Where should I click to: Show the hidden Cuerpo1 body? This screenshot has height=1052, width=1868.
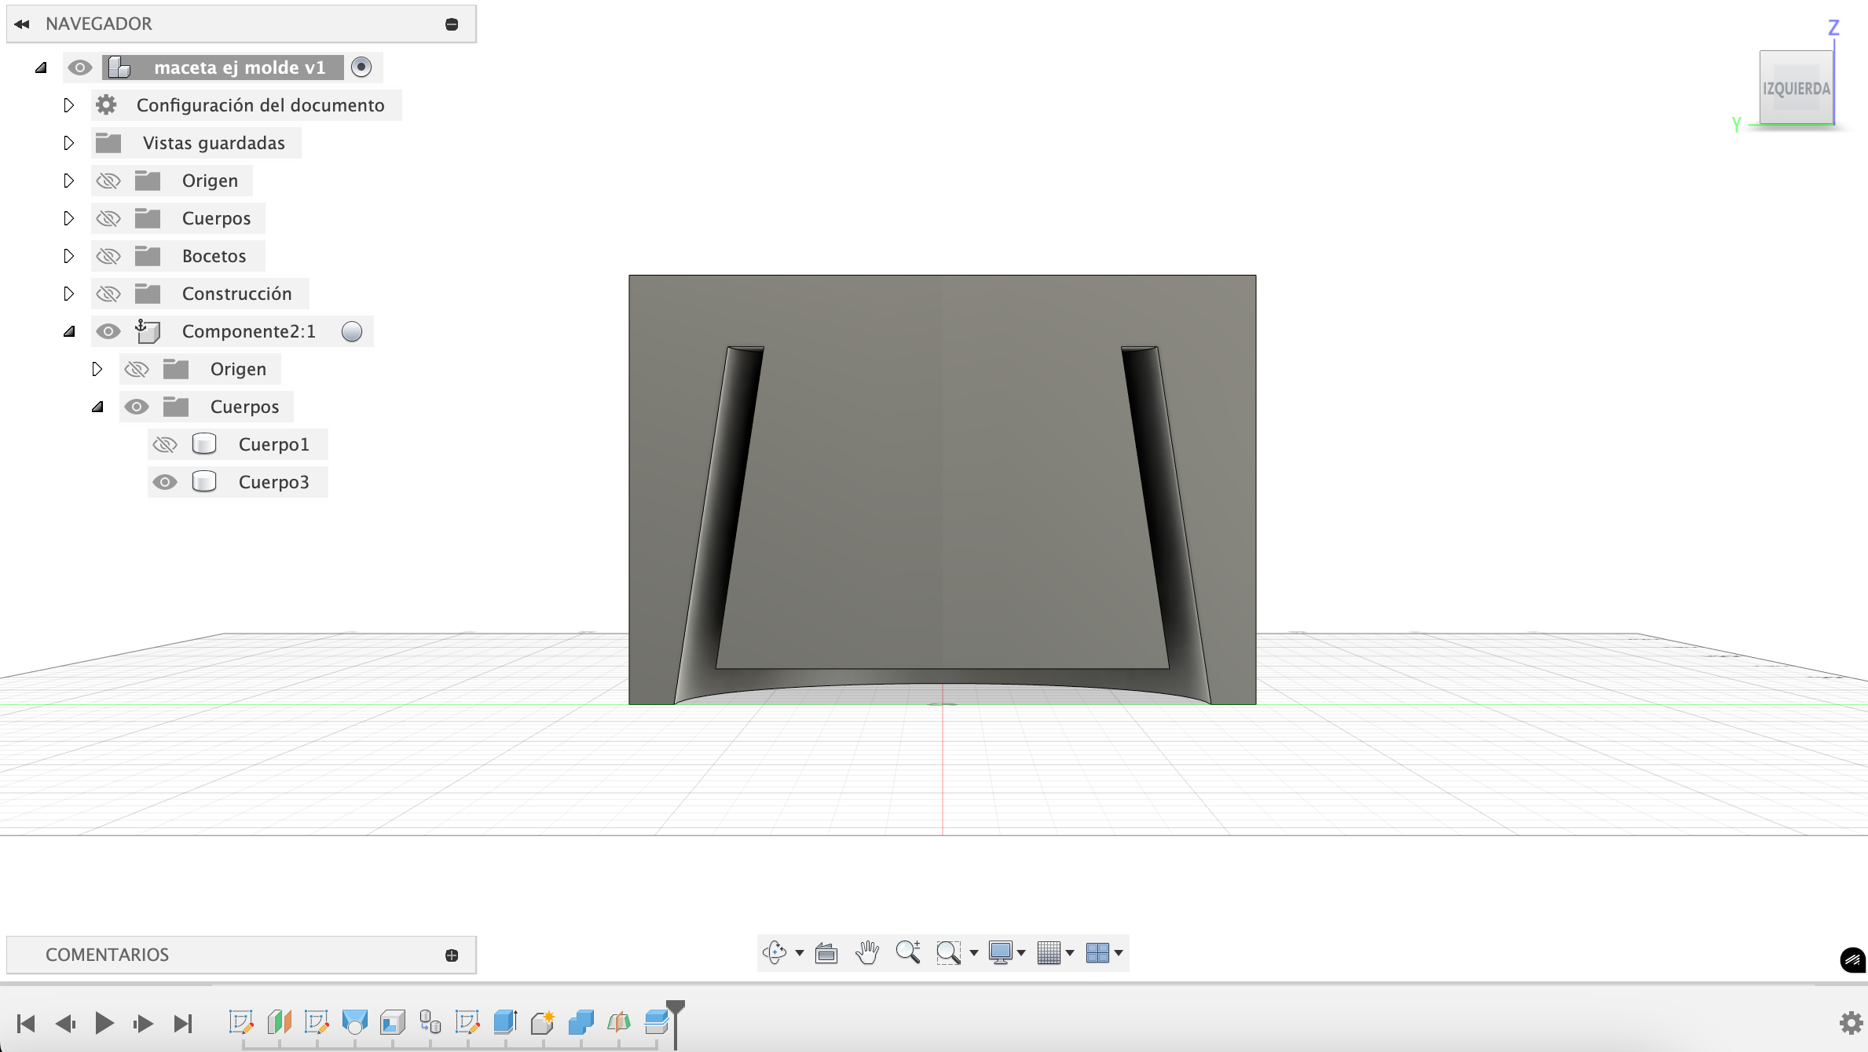[x=165, y=444]
